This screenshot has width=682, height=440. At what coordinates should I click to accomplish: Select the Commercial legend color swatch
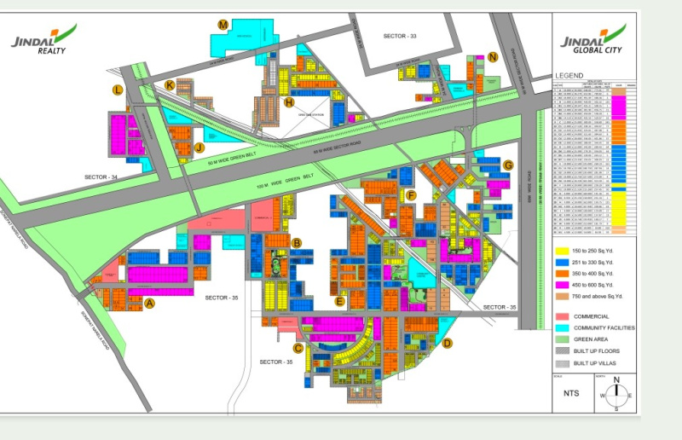(x=563, y=316)
